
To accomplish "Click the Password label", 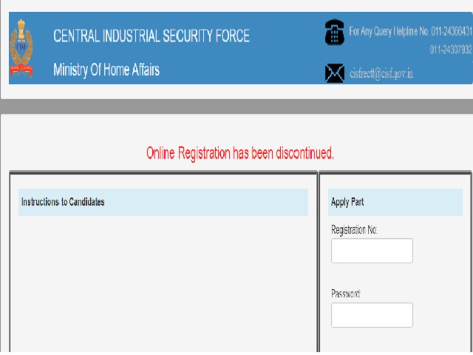I will (346, 294).
